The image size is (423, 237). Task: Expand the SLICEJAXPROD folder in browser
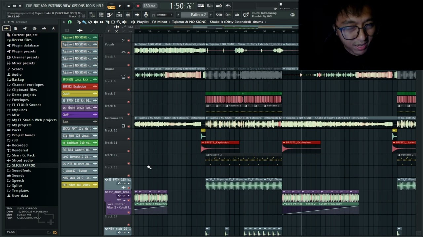pyautogui.click(x=24, y=165)
